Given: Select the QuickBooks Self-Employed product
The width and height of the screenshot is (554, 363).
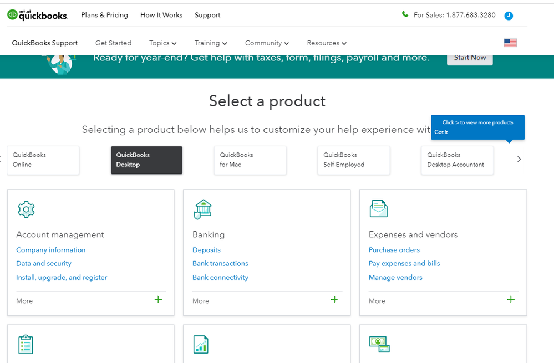Looking at the screenshot, I should click(354, 160).
